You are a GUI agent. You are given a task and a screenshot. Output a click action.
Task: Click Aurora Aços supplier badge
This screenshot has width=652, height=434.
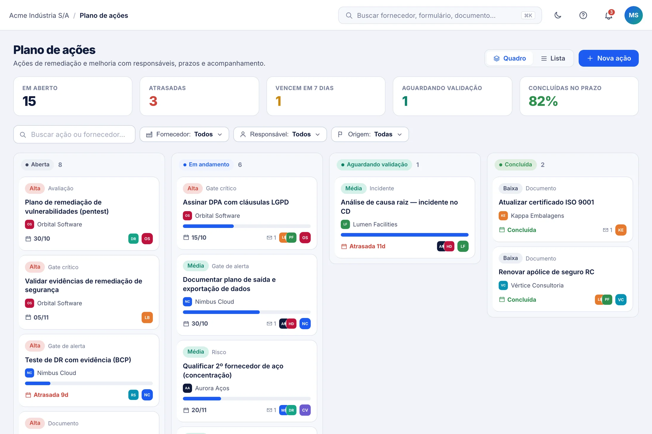point(187,388)
